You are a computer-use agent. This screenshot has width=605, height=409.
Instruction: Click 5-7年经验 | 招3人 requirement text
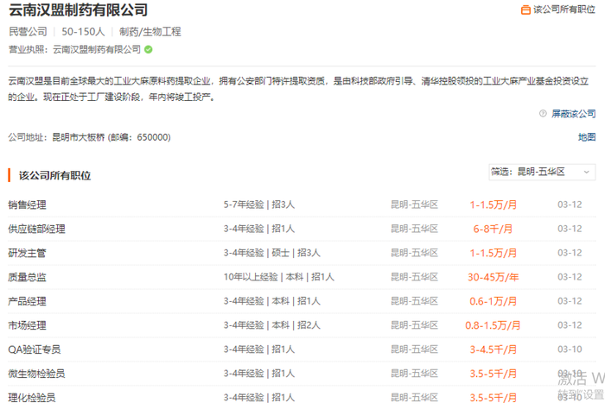point(259,204)
